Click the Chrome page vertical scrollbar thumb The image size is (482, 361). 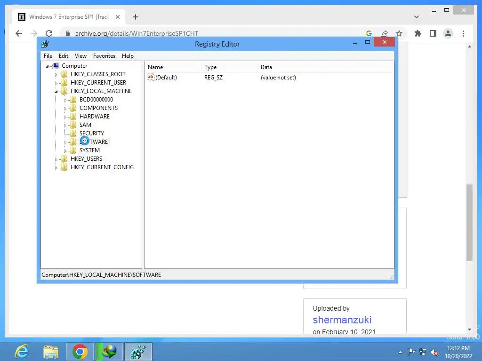point(469,222)
